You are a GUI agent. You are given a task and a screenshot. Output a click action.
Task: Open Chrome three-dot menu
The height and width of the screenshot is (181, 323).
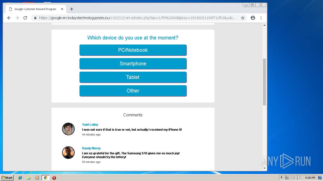[x=261, y=18]
